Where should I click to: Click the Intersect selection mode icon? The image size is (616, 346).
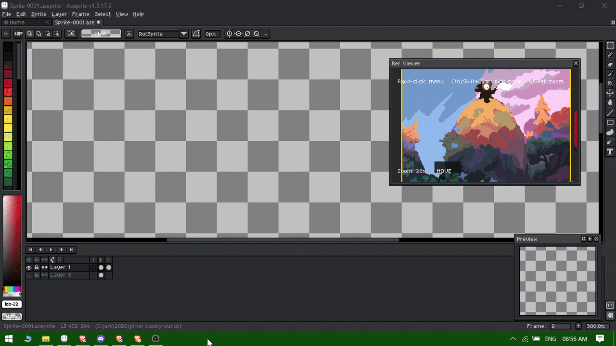[x=57, y=34]
